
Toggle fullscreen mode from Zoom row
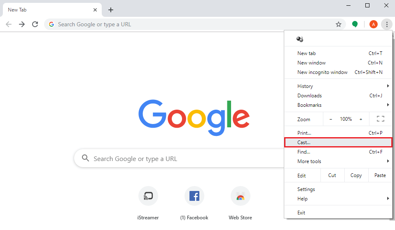point(381,119)
